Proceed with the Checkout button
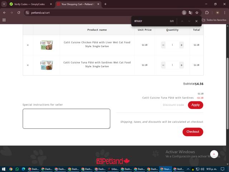This screenshot has width=229, height=172. [x=193, y=132]
